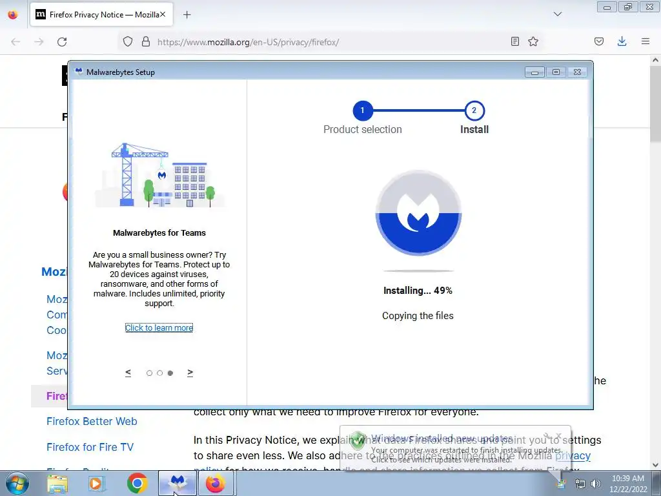Image resolution: width=661 pixels, height=496 pixels.
Task: Open Firefox for Fire TV sidebar link
Action: [90, 447]
